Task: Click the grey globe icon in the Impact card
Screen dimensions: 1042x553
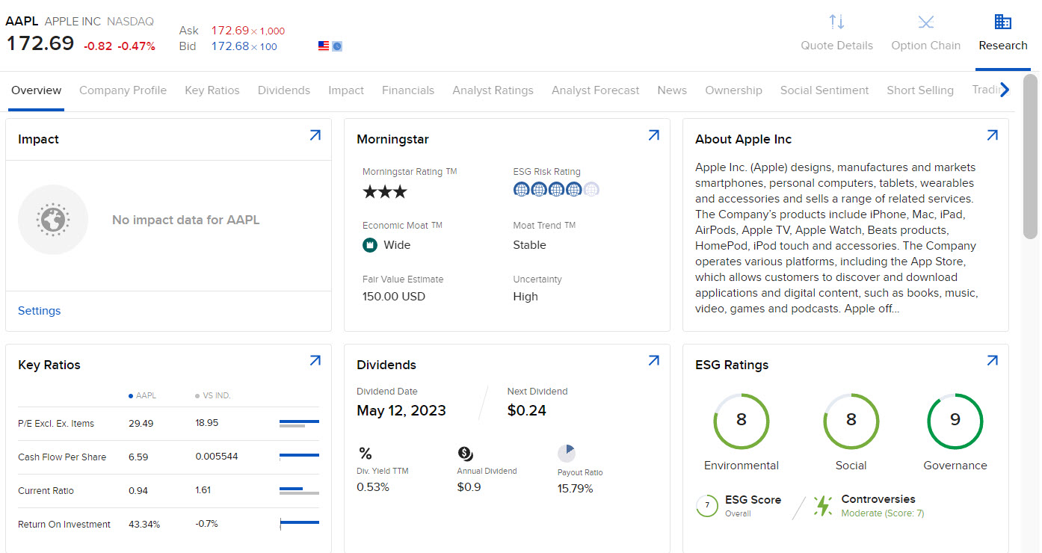Action: point(53,220)
